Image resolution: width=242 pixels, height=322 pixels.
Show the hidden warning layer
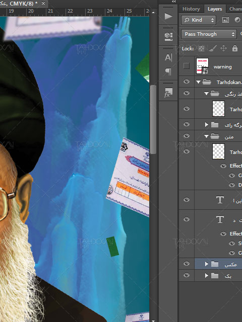tap(187, 66)
